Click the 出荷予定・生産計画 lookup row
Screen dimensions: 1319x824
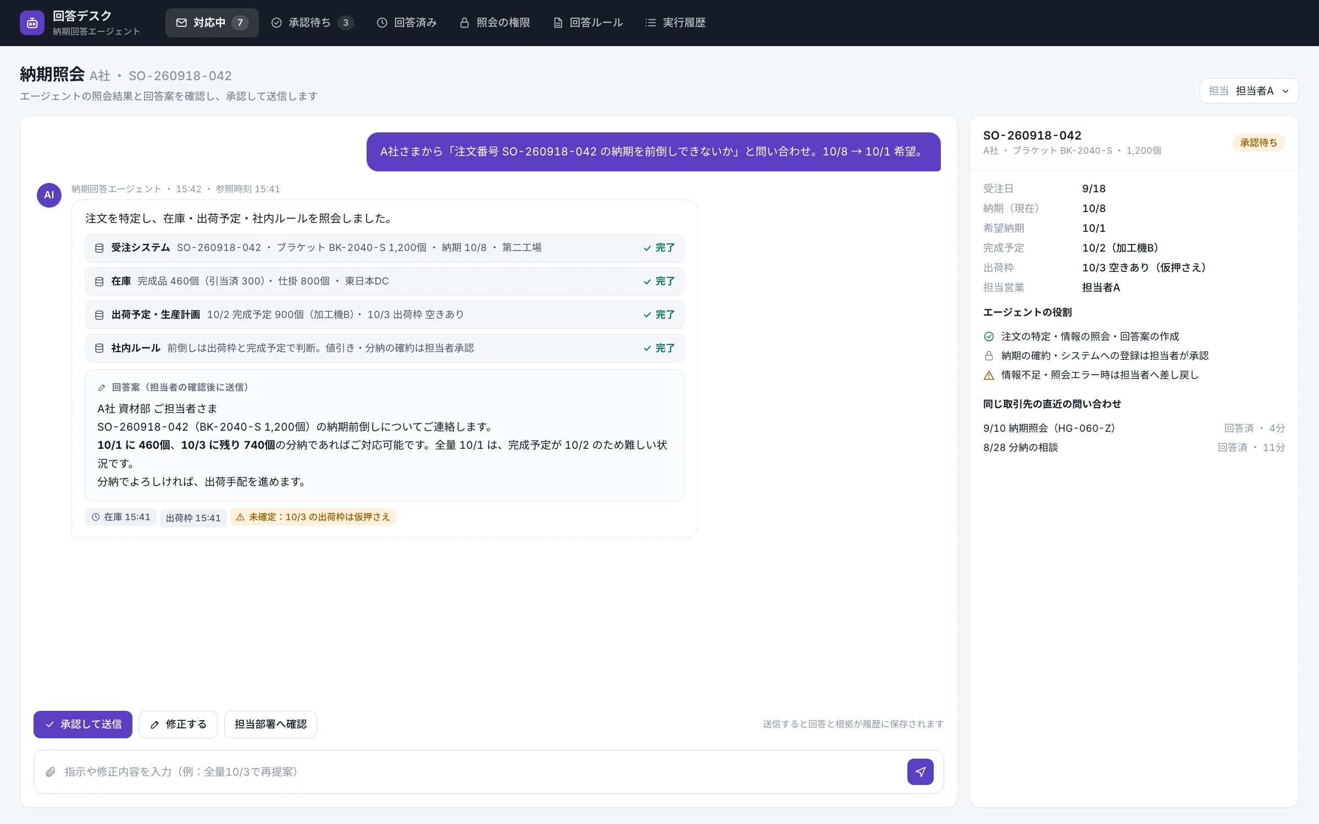click(384, 315)
